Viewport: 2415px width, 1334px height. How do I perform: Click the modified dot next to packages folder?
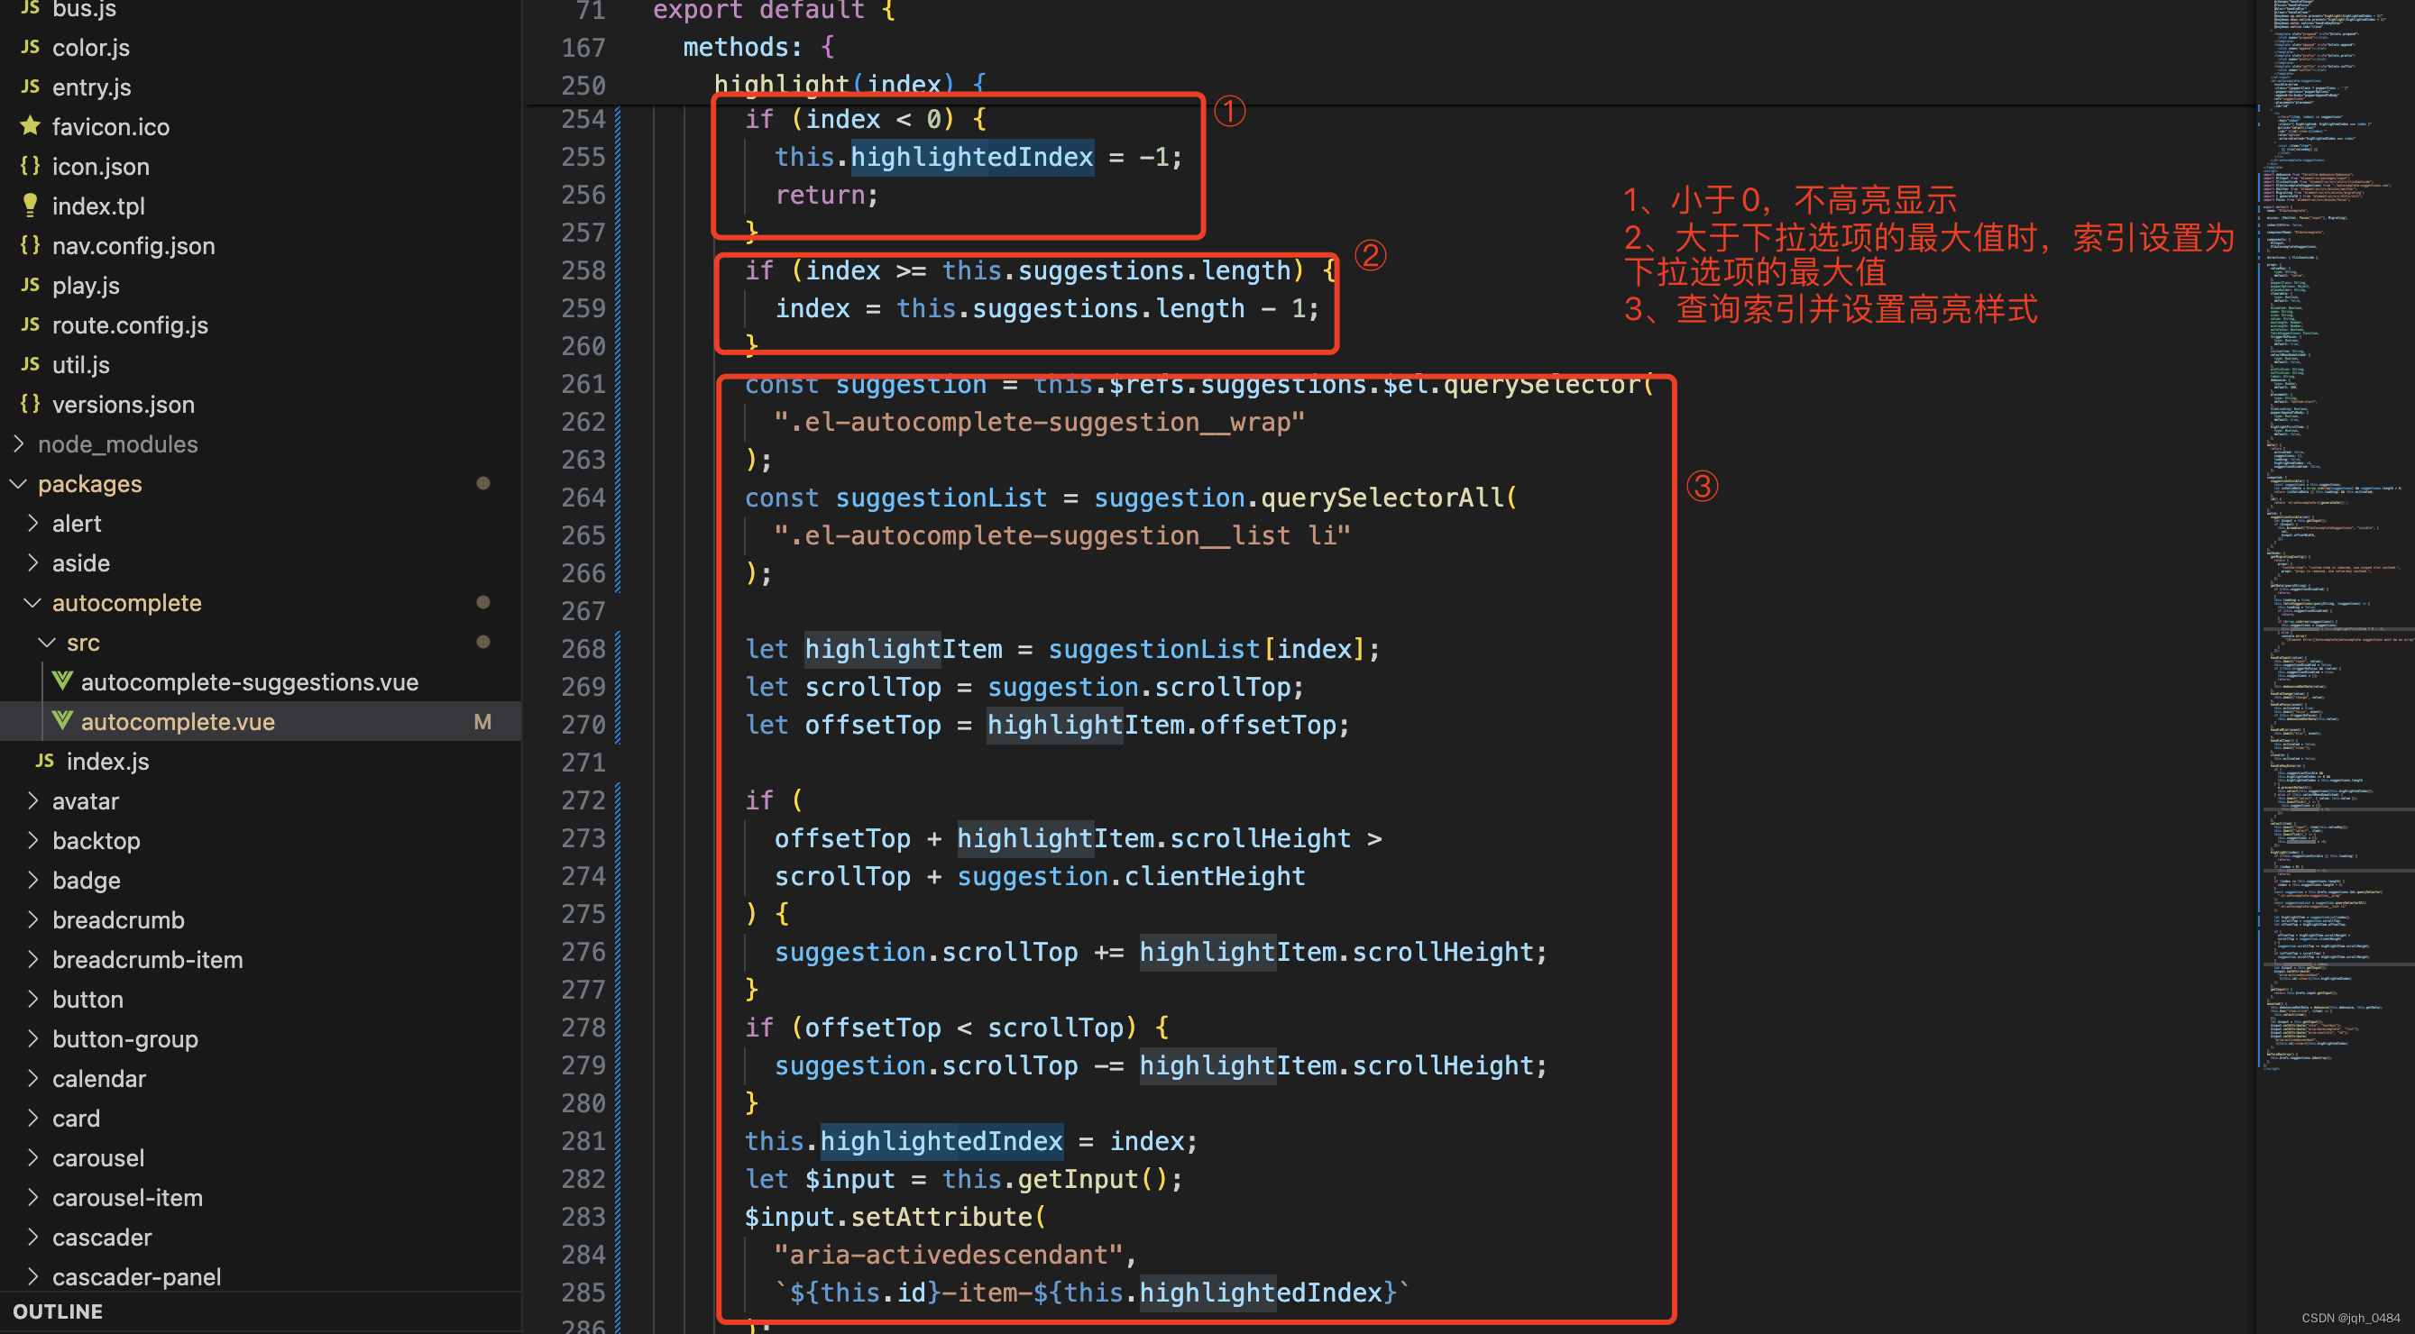click(482, 483)
